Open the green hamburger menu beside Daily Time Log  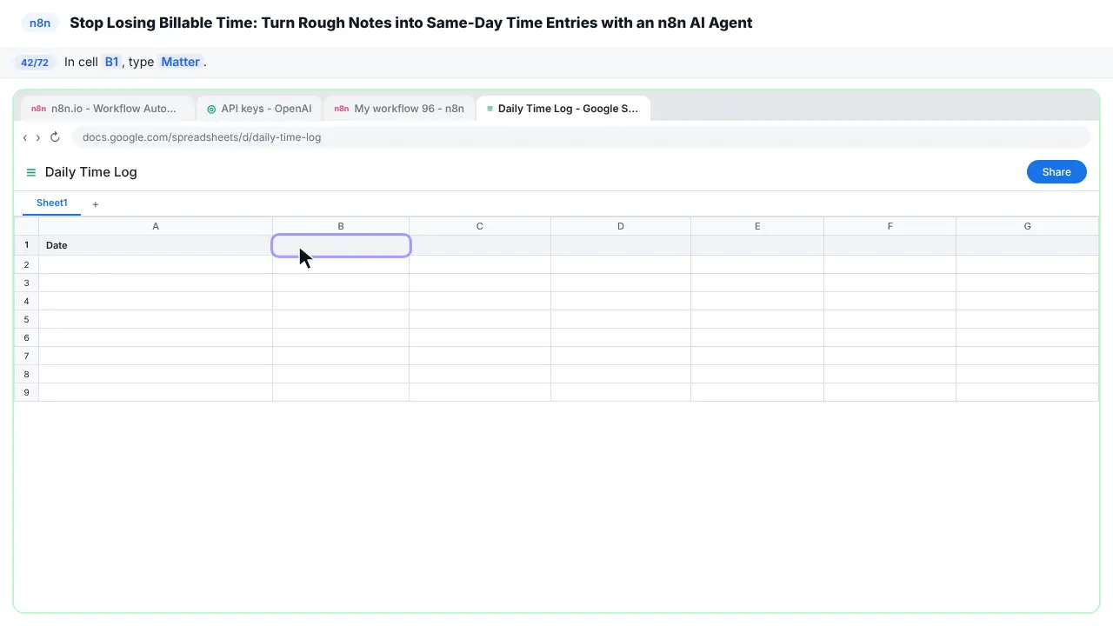[x=31, y=172]
